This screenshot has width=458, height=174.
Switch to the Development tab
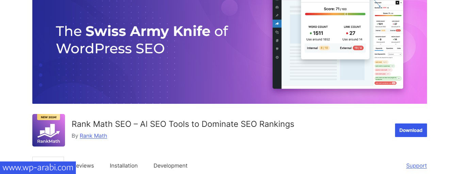[170, 166]
